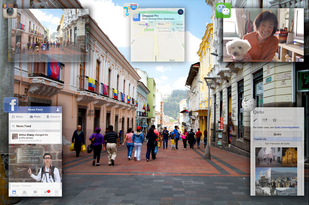Expand the Dropped Pin details chevron
309x205 pixels.
pyautogui.click(x=180, y=17)
